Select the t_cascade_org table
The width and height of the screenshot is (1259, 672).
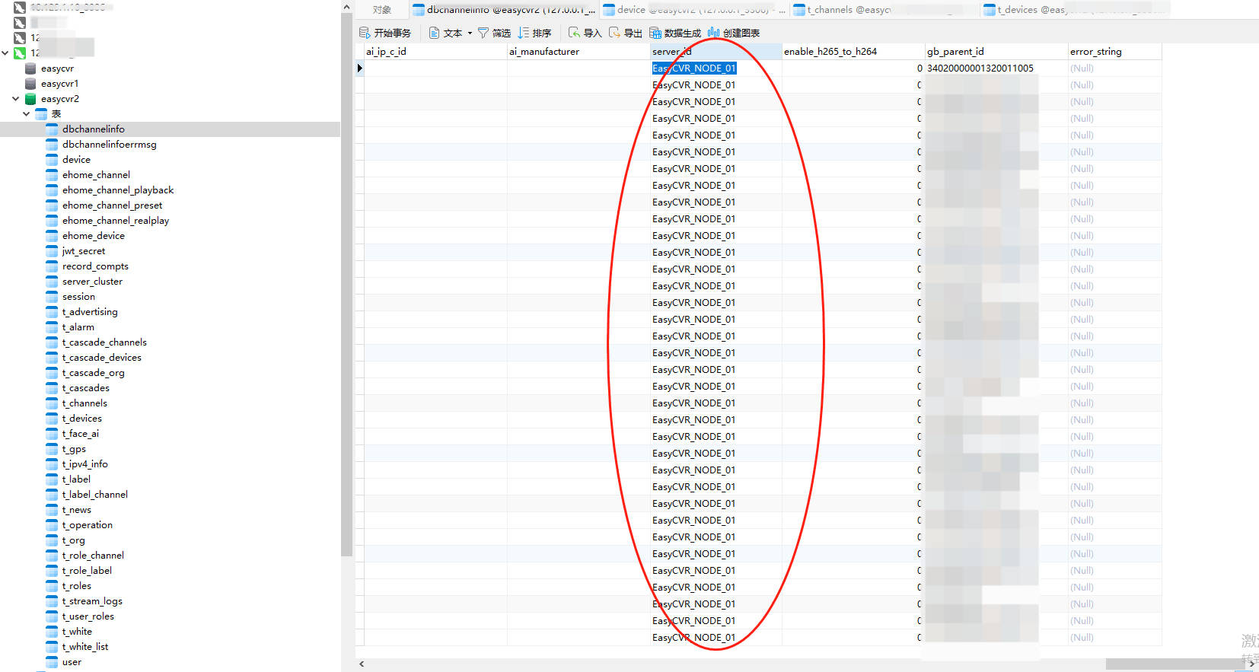tap(93, 373)
